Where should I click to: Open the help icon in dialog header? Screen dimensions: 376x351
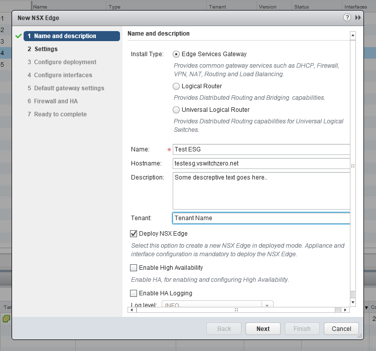pos(347,18)
